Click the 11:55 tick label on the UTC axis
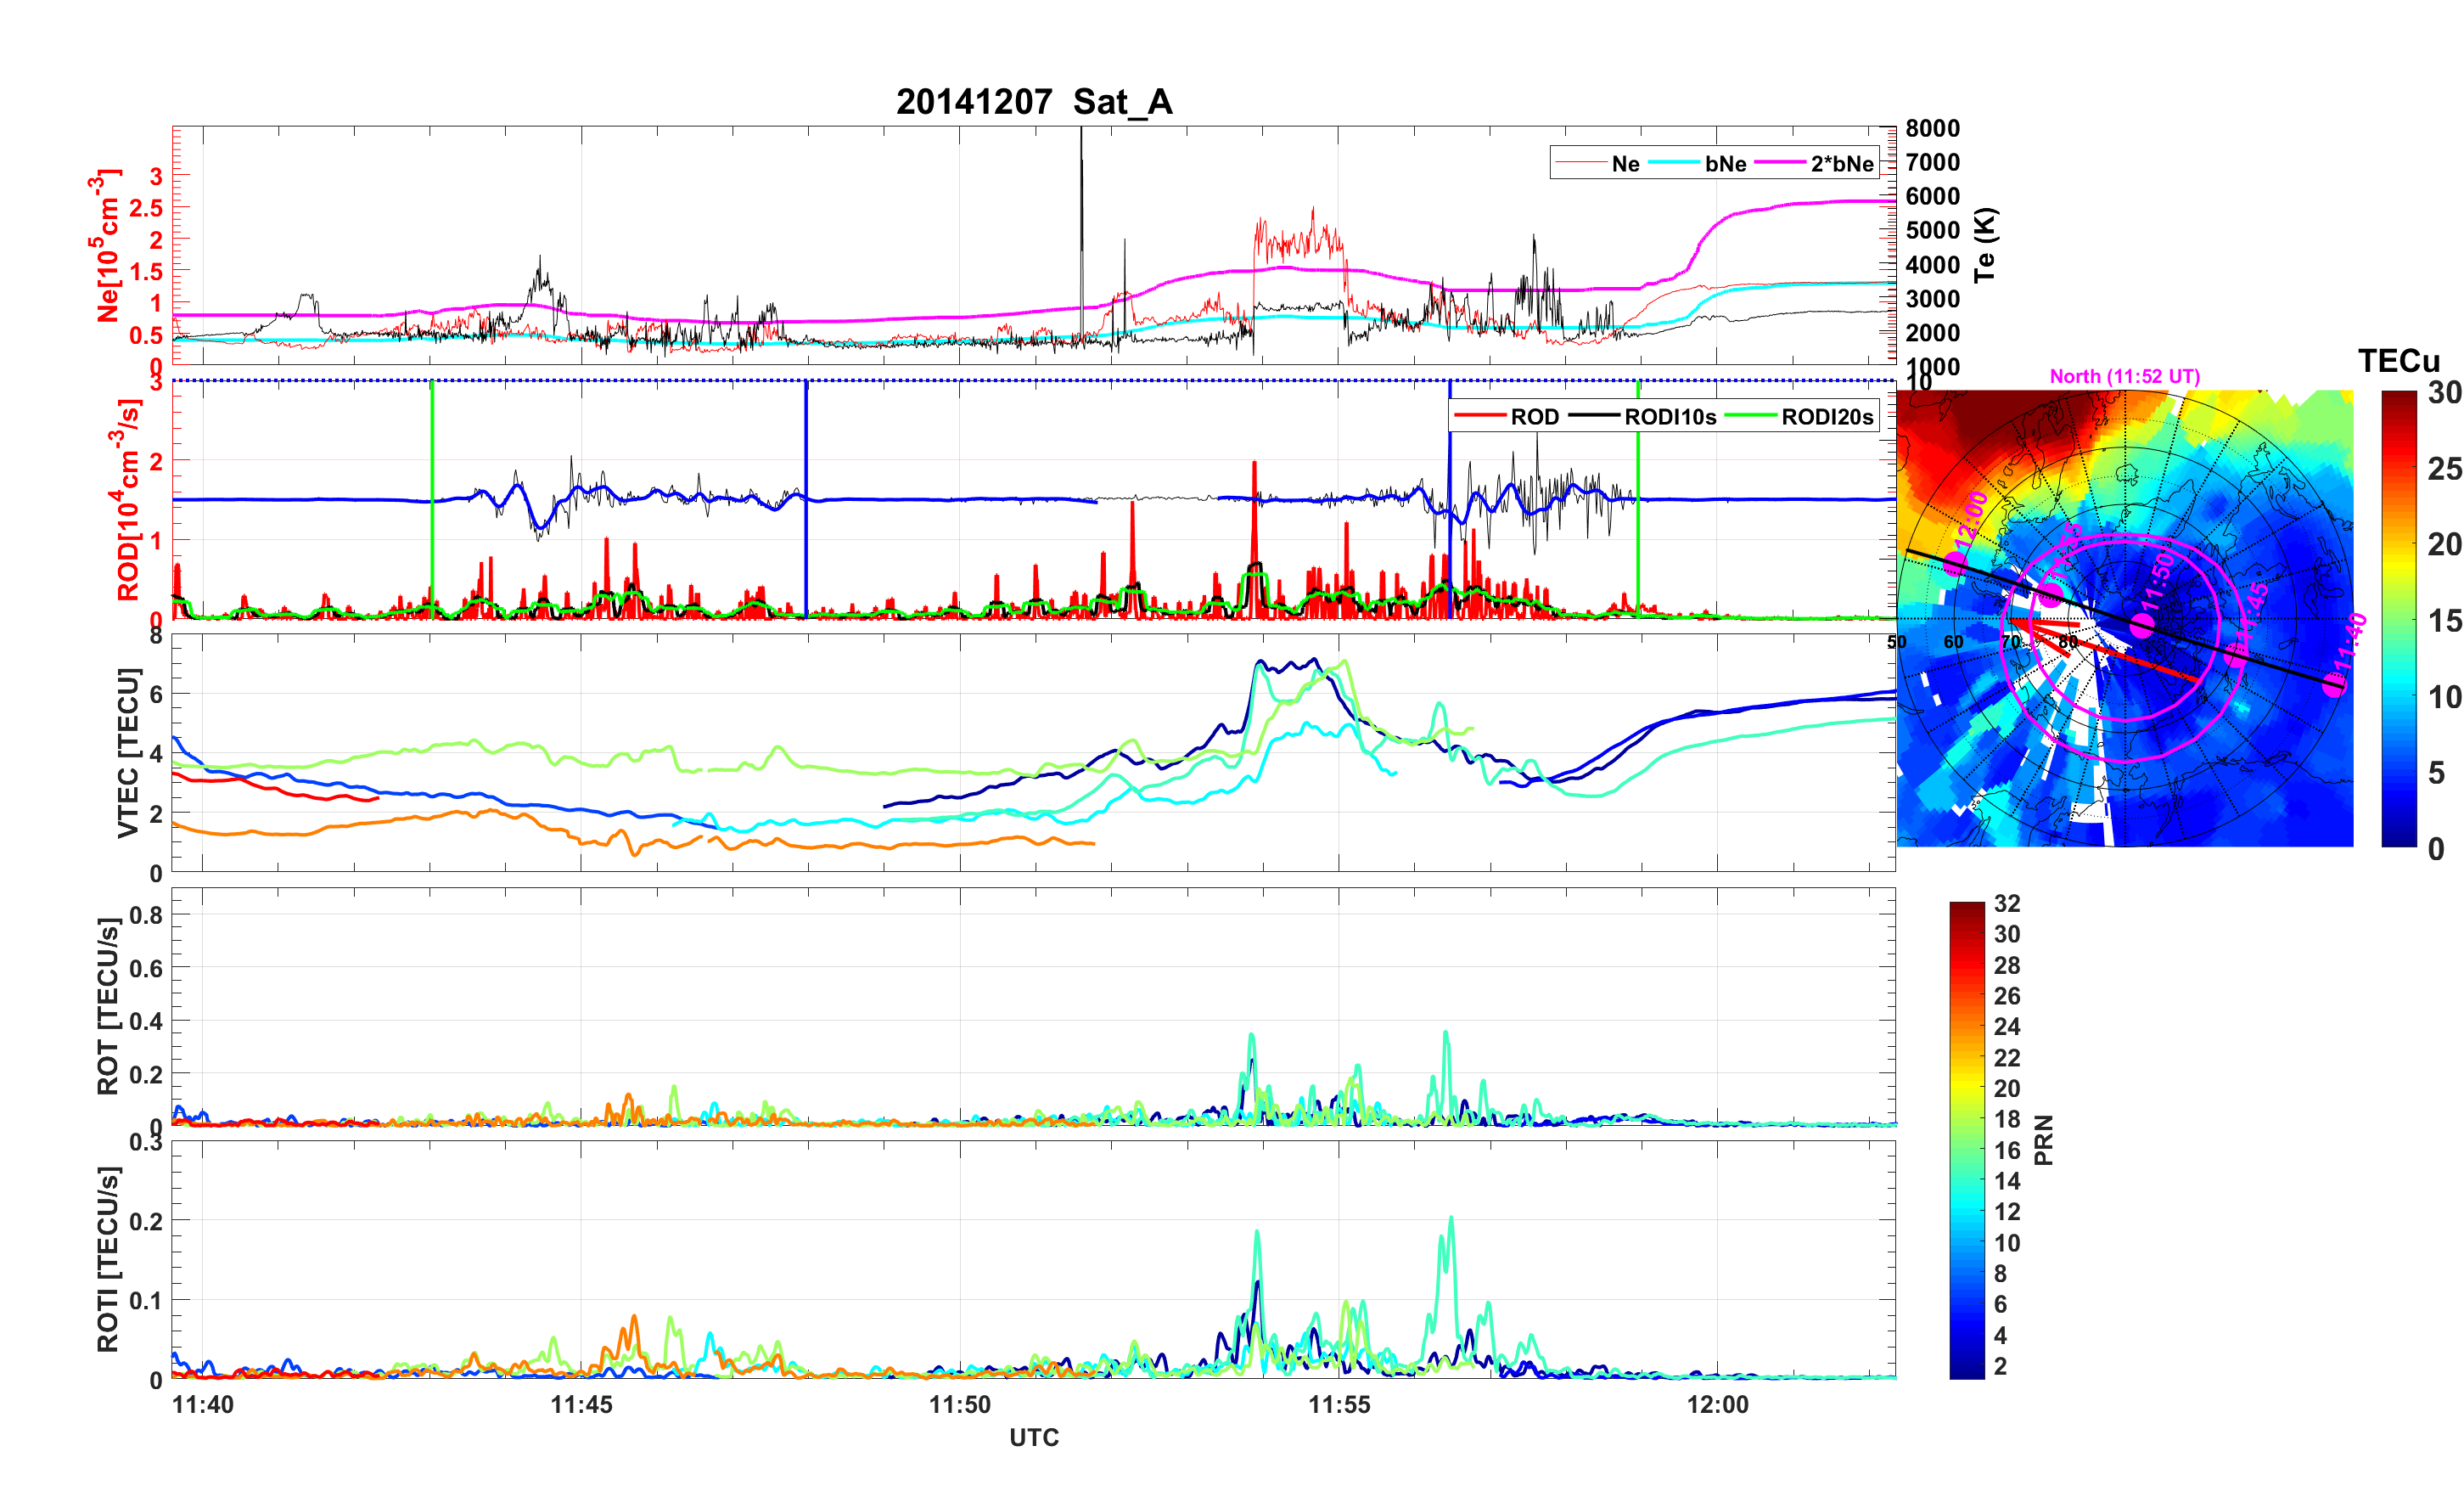Image resolution: width=2464 pixels, height=1491 pixels. [1339, 1404]
